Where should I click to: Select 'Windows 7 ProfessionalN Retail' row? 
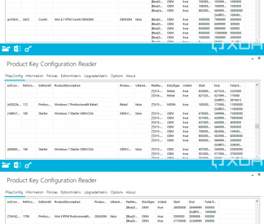[x=130, y=105]
